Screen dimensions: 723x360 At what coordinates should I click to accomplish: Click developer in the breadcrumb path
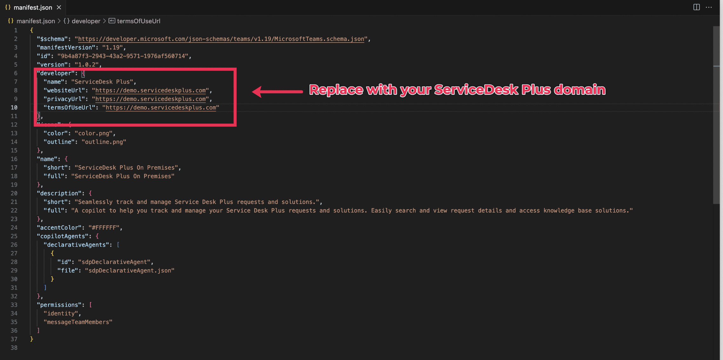(86, 21)
